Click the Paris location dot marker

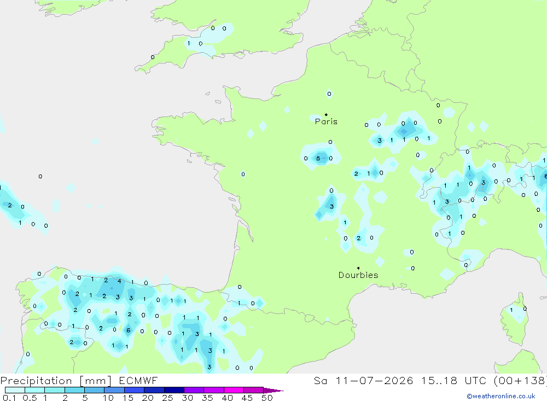(x=326, y=114)
